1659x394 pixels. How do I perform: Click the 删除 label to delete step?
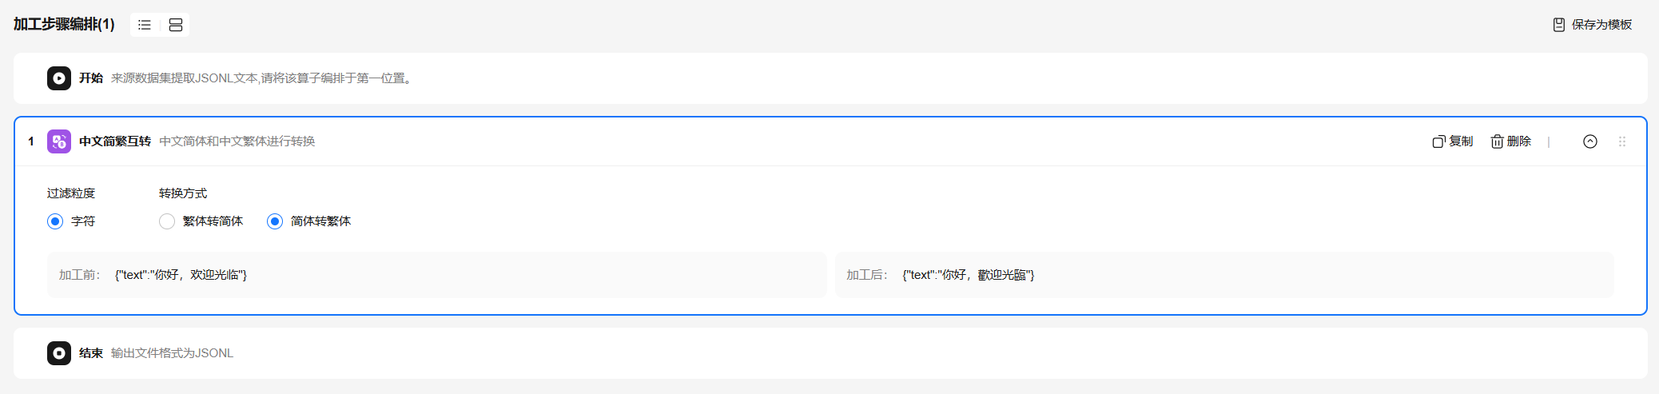click(x=1519, y=141)
